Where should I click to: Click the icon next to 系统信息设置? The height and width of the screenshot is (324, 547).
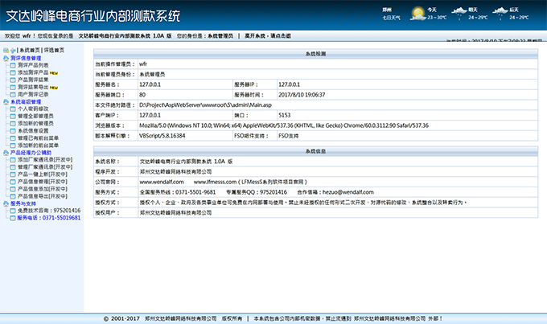click(14, 130)
